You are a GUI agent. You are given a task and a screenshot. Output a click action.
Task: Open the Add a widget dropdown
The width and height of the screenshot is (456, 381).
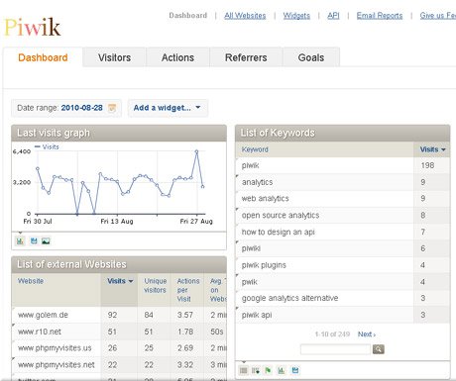coord(168,108)
